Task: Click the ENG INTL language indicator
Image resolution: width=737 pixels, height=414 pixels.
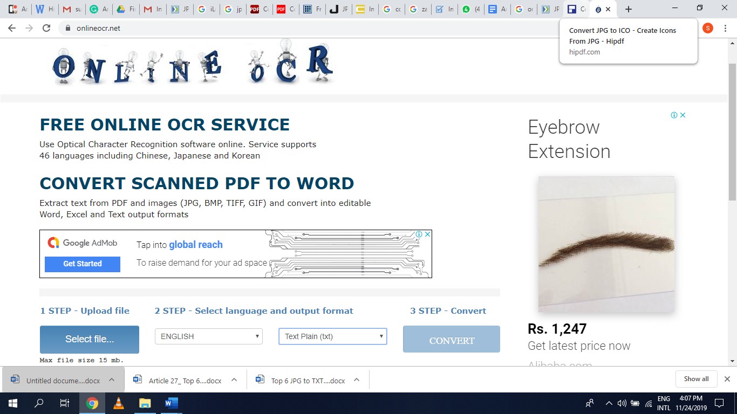Action: point(664,403)
